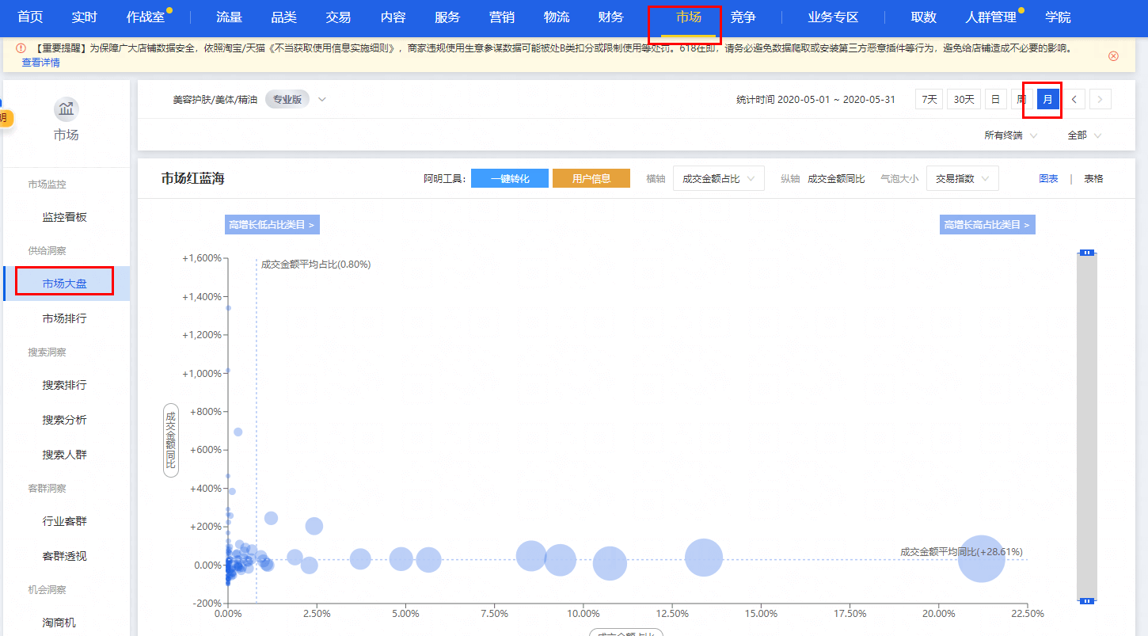Open the 成交金额占比 x-axis dropdown
The height and width of the screenshot is (636, 1148).
pos(719,178)
